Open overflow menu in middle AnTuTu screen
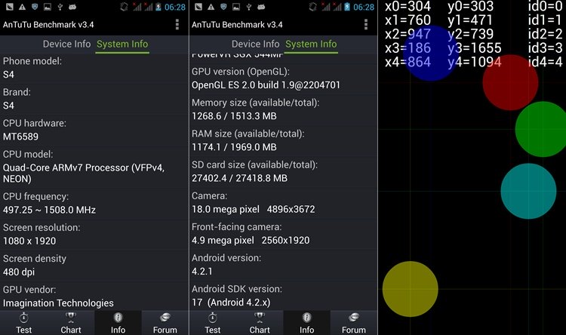The width and height of the screenshot is (566, 335). 366,25
